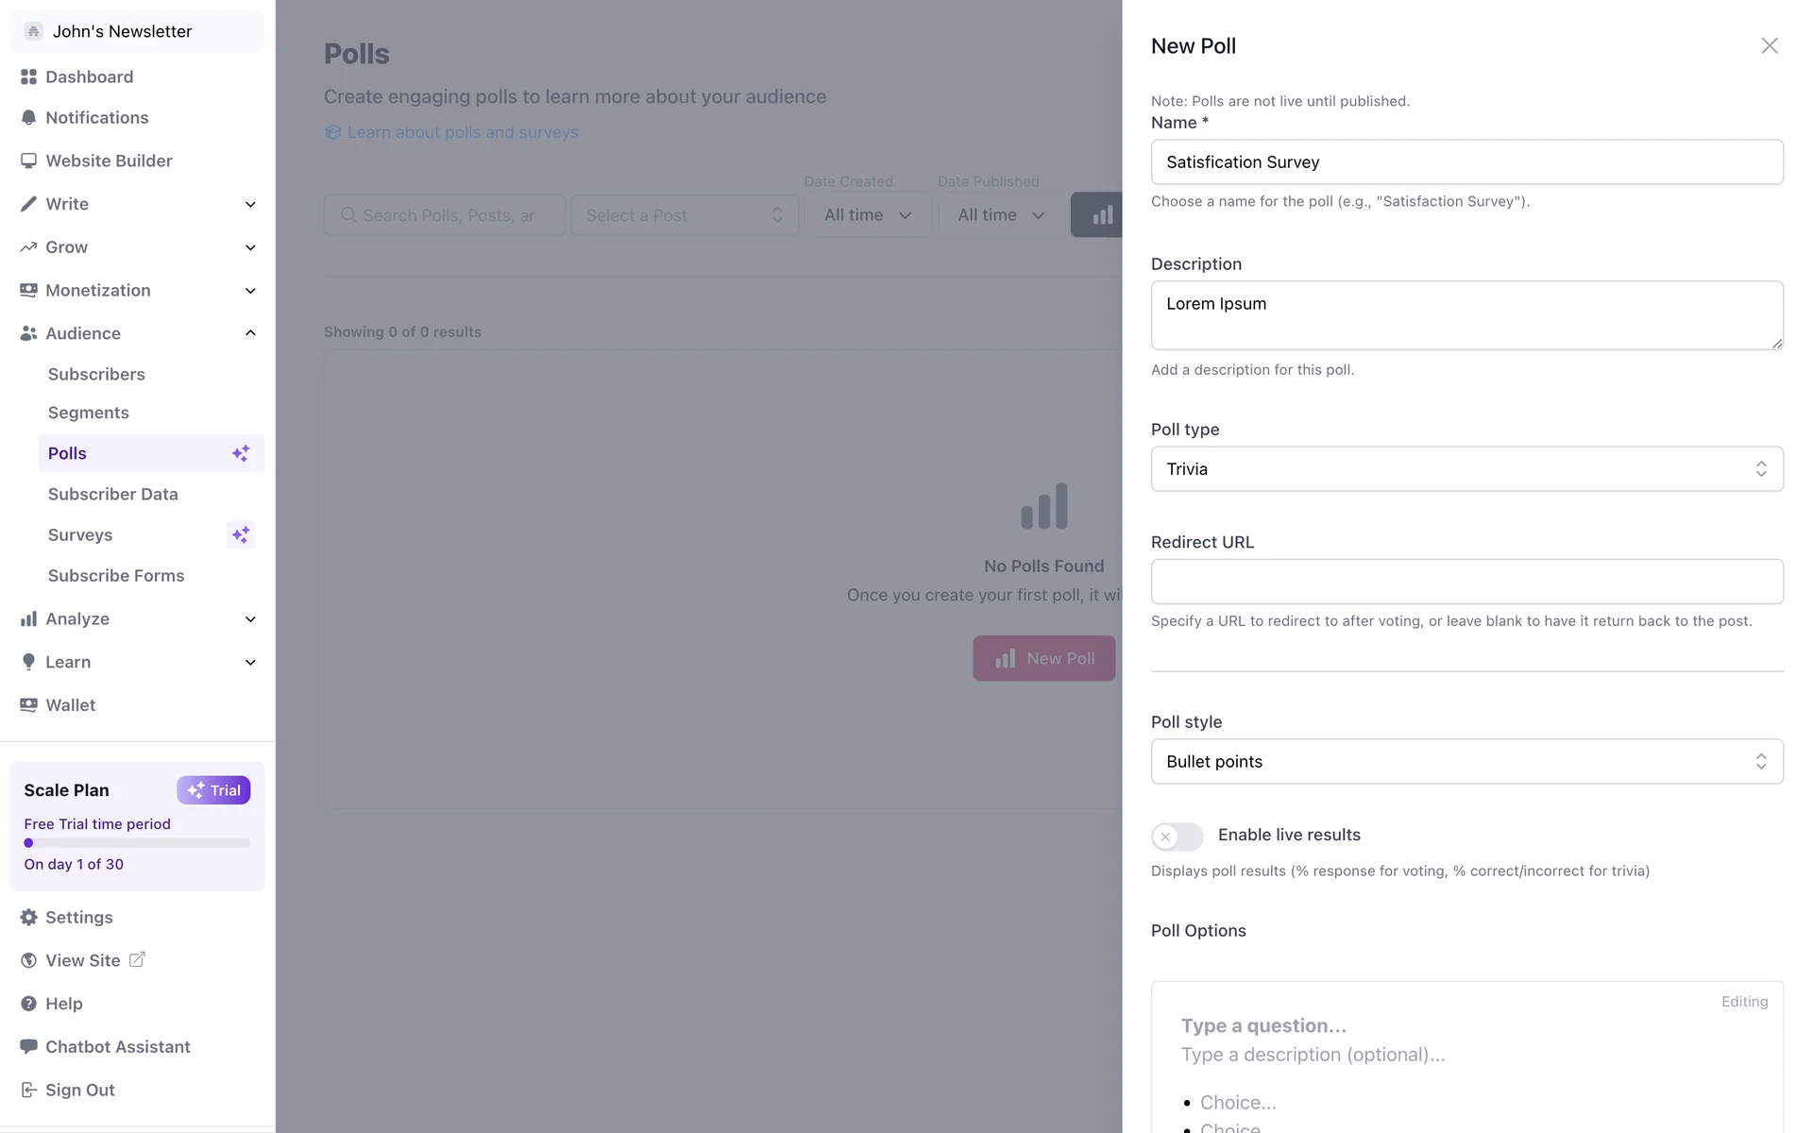Open the Subscribe Forms page
Screen dimensions: 1813x1133
(x=116, y=576)
